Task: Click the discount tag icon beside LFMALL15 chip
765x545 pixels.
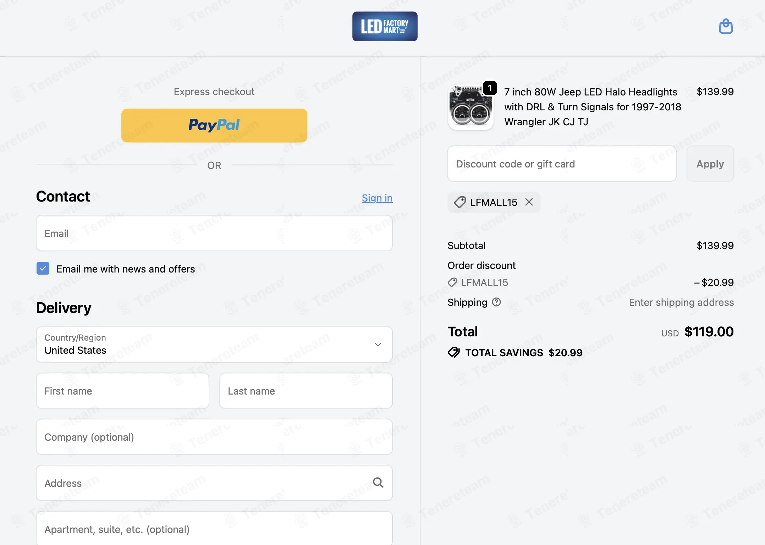Action: [460, 202]
